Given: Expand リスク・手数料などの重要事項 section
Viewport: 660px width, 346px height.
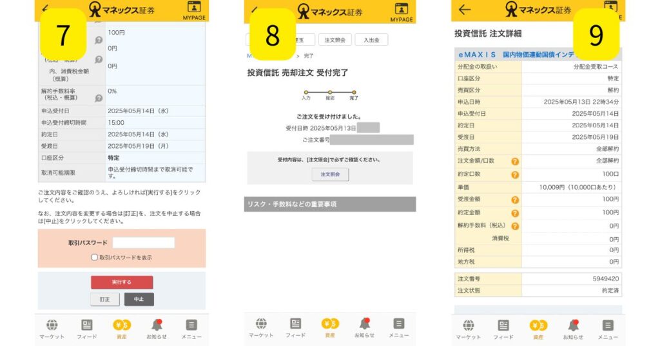Looking at the screenshot, I should pyautogui.click(x=330, y=204).
